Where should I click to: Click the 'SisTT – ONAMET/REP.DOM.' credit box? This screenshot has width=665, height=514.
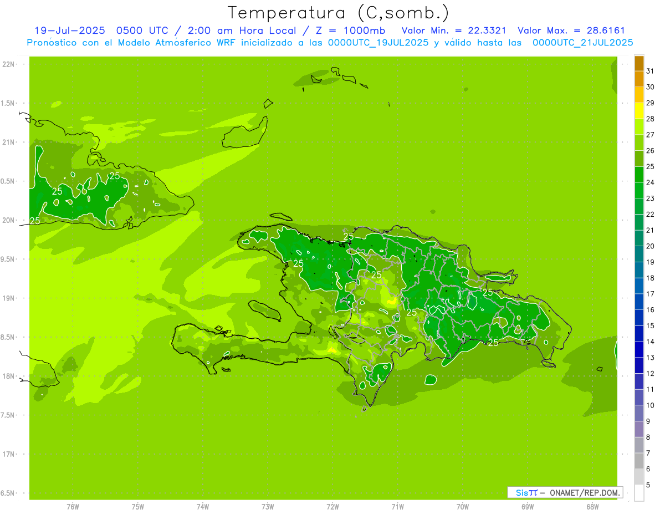565,492
